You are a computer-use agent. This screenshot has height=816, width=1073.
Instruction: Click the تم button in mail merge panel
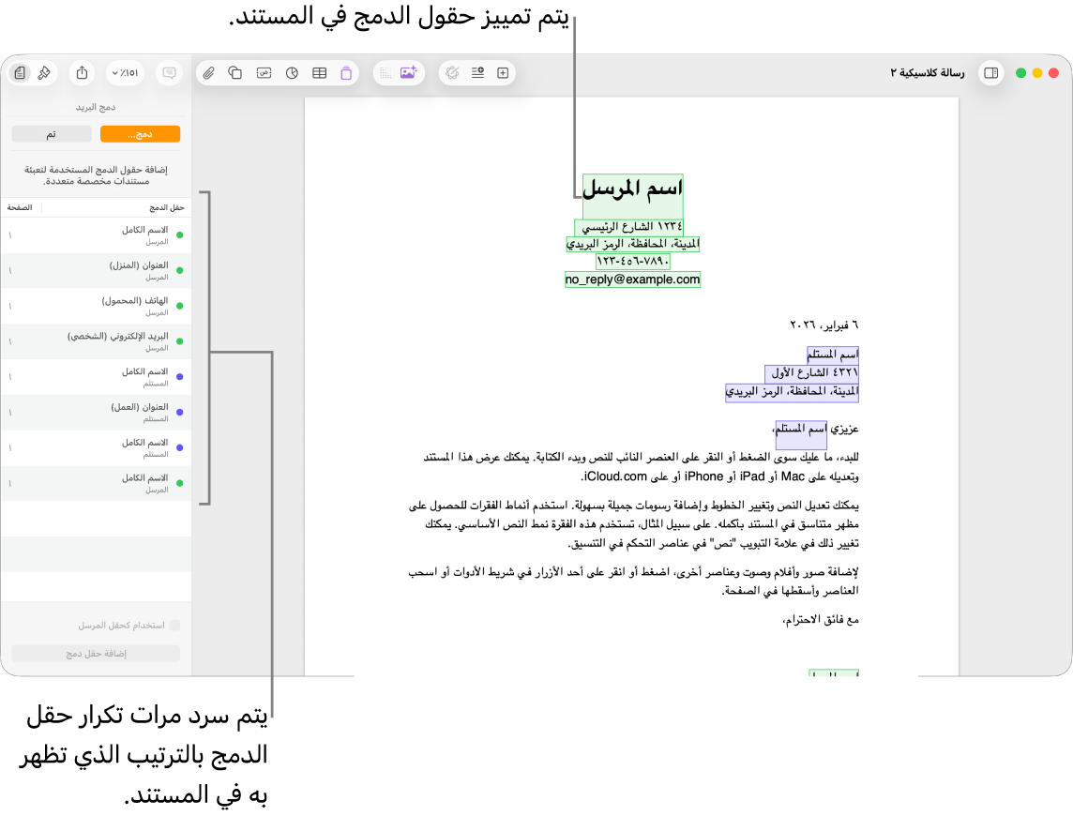point(52,134)
